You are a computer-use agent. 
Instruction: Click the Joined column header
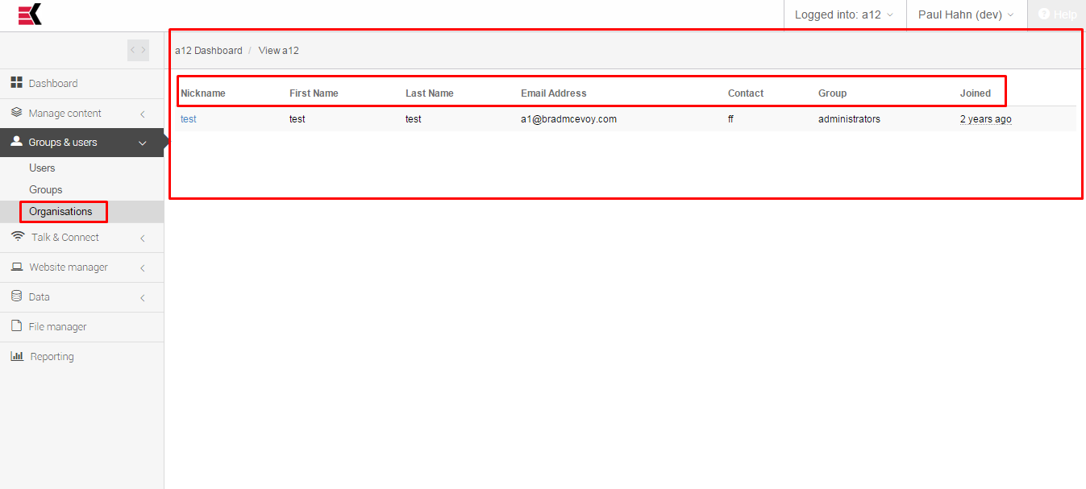pos(976,93)
